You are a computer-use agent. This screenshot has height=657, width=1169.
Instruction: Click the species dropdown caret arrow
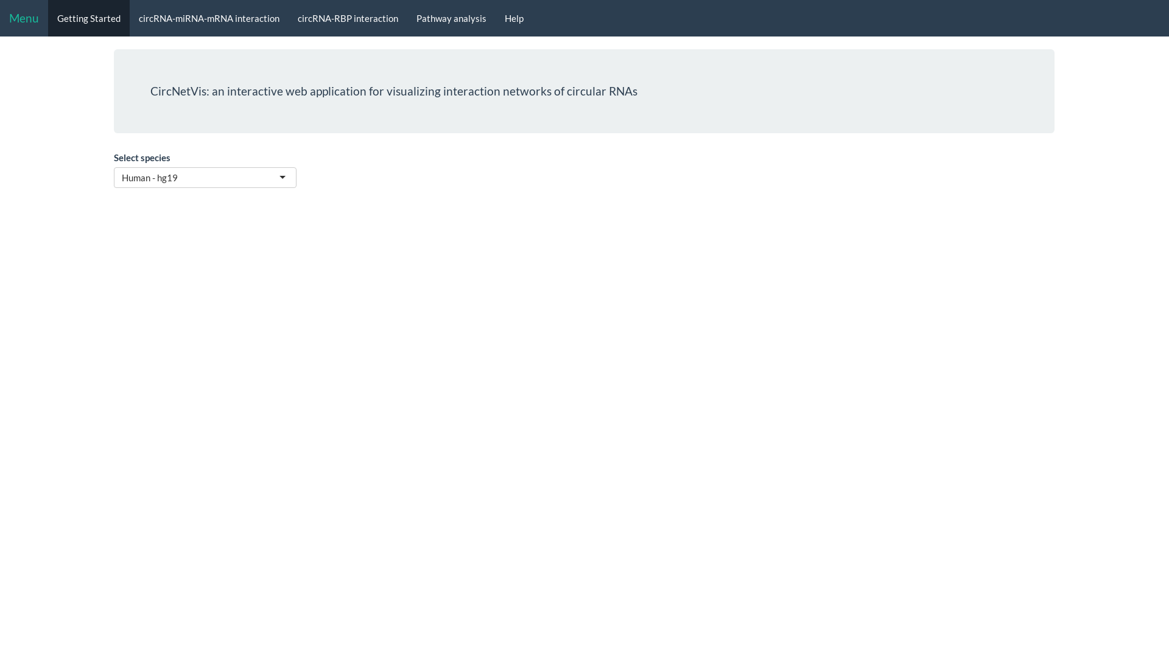pyautogui.click(x=283, y=178)
